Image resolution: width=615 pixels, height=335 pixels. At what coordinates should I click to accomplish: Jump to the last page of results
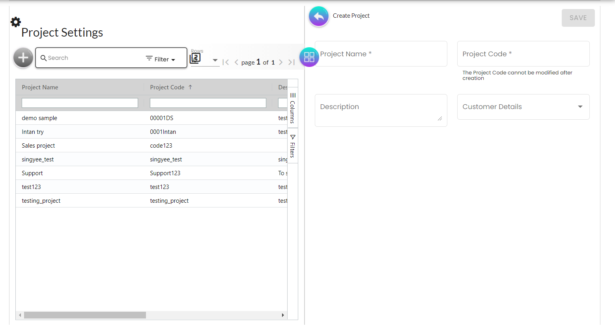pos(292,62)
